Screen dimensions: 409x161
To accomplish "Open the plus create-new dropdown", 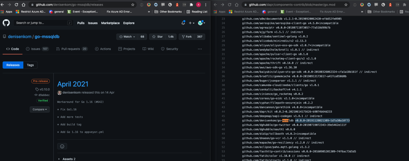I will pyautogui.click(x=192, y=23).
